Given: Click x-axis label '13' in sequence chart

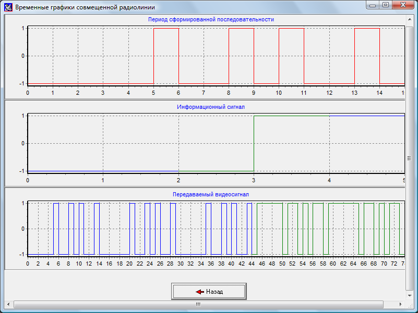Looking at the screenshot, I should click(x=354, y=93).
